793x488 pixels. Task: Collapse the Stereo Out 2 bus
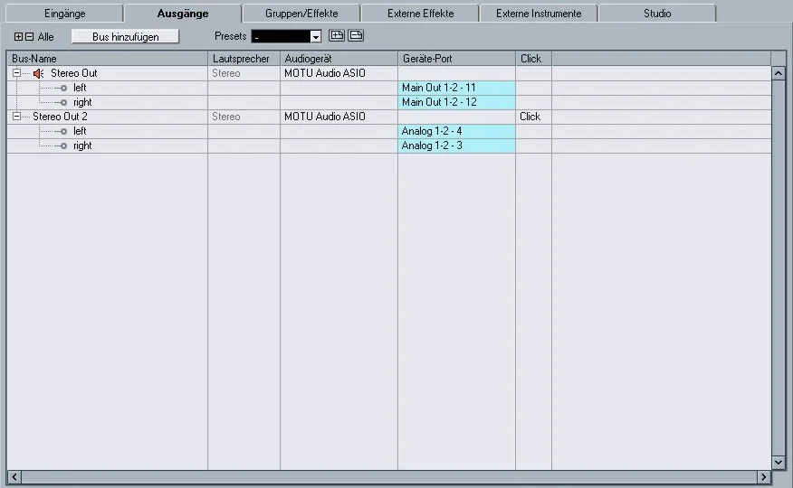coord(16,117)
